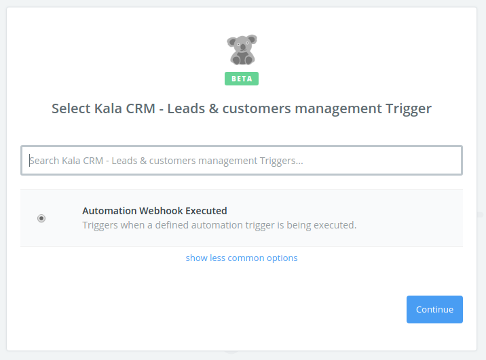Screen dimensions: 486x360
Task: Click the "Automation Webhook Executed" trigger title
Action: coord(155,211)
